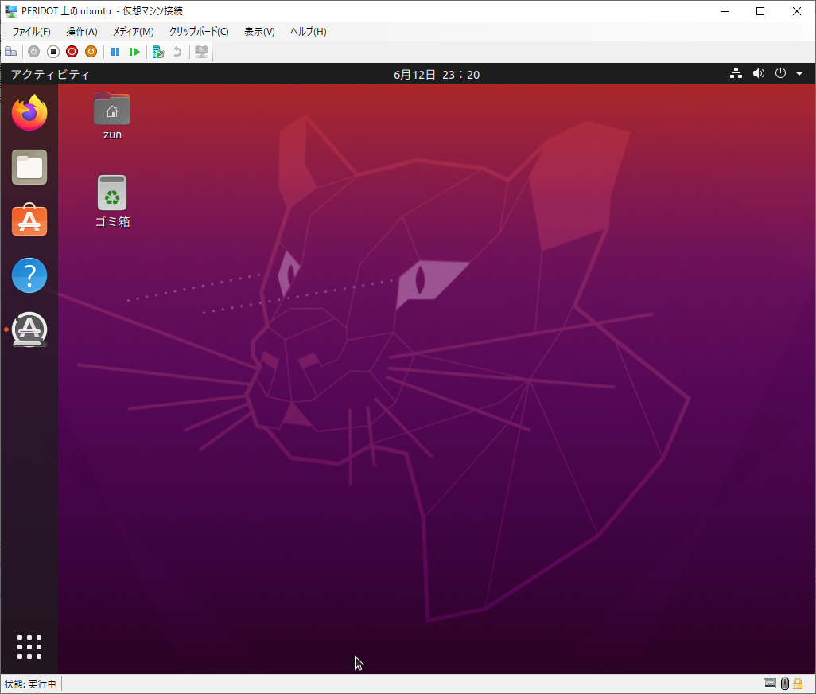Viewport: 816px width, 694px height.
Task: Click the keyboard icon in status bar
Action: coord(770,684)
